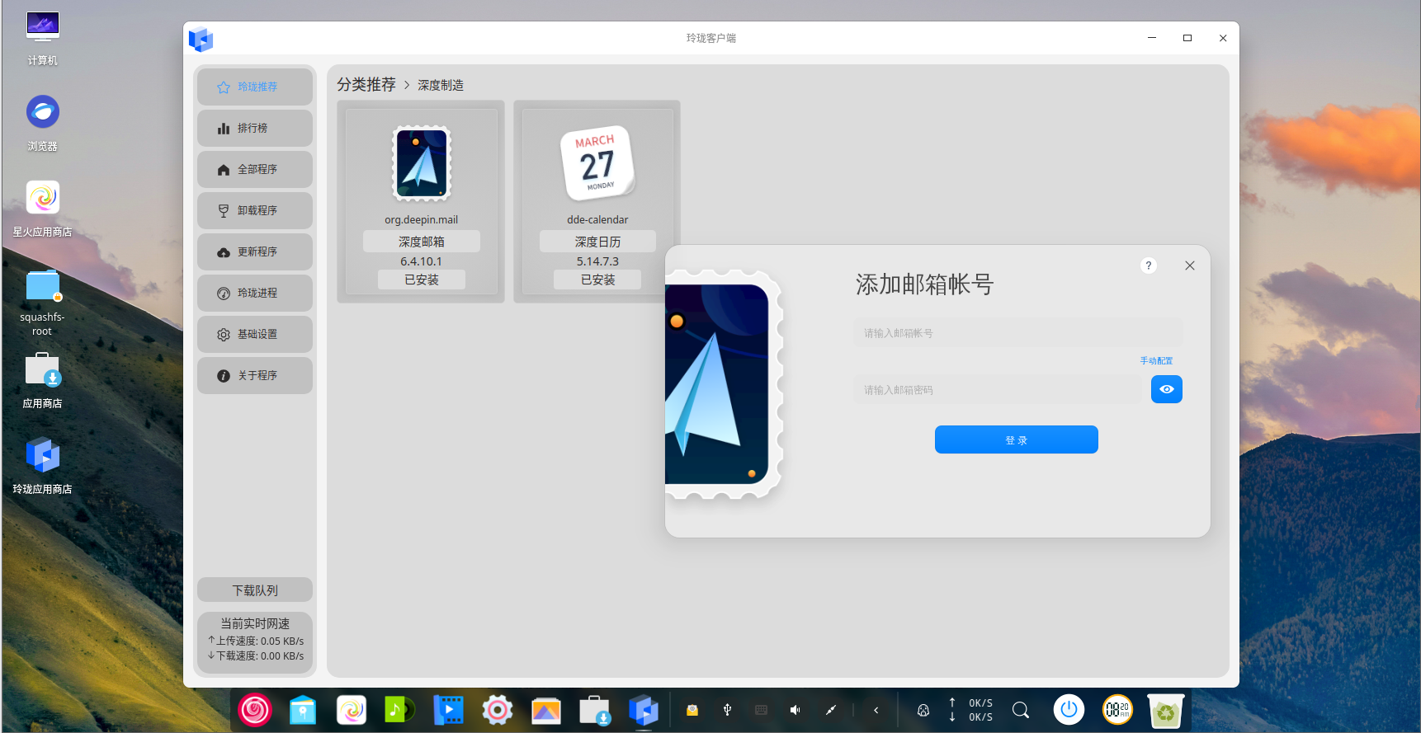The image size is (1421, 733).
Task: Click the power button in dock
Action: [x=1069, y=710]
